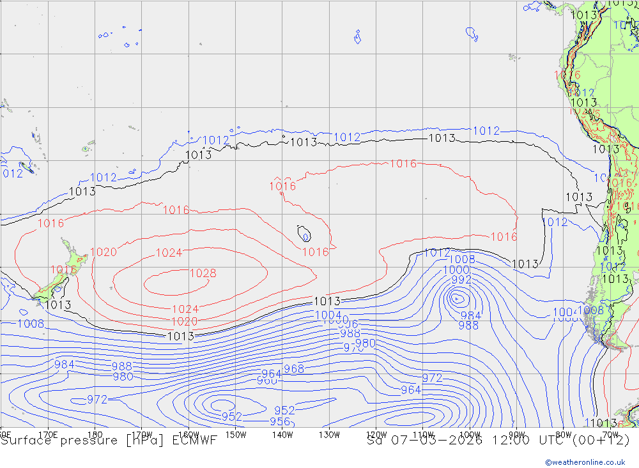Click the 964 label beside the 968 label

click(272, 374)
